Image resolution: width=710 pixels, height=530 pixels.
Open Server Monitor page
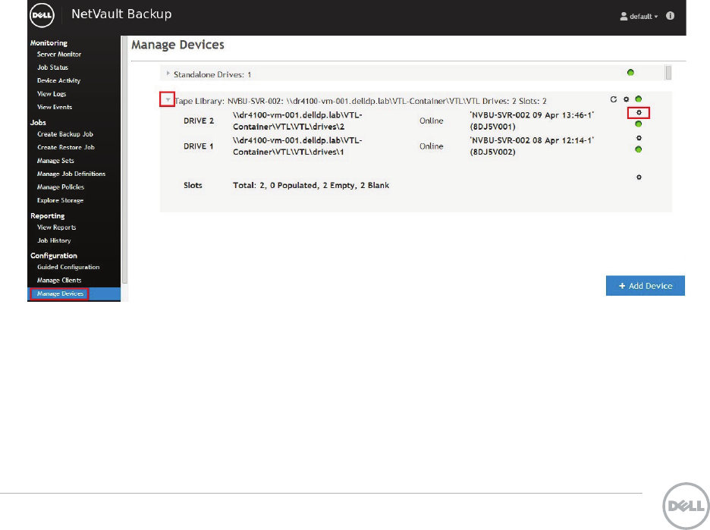pos(59,54)
